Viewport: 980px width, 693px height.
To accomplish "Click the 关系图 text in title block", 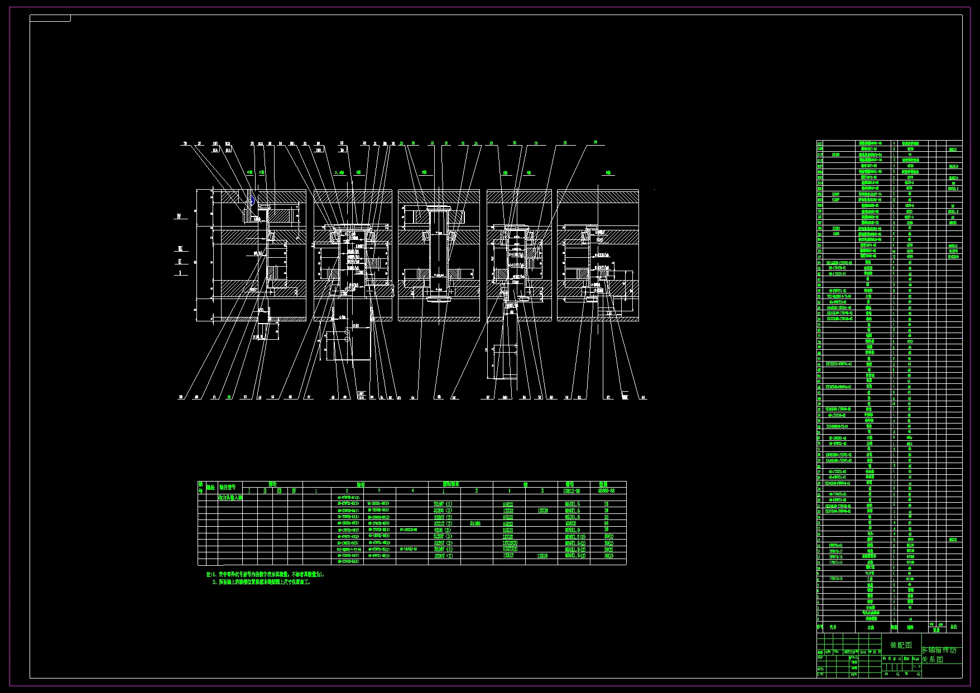I will [932, 660].
